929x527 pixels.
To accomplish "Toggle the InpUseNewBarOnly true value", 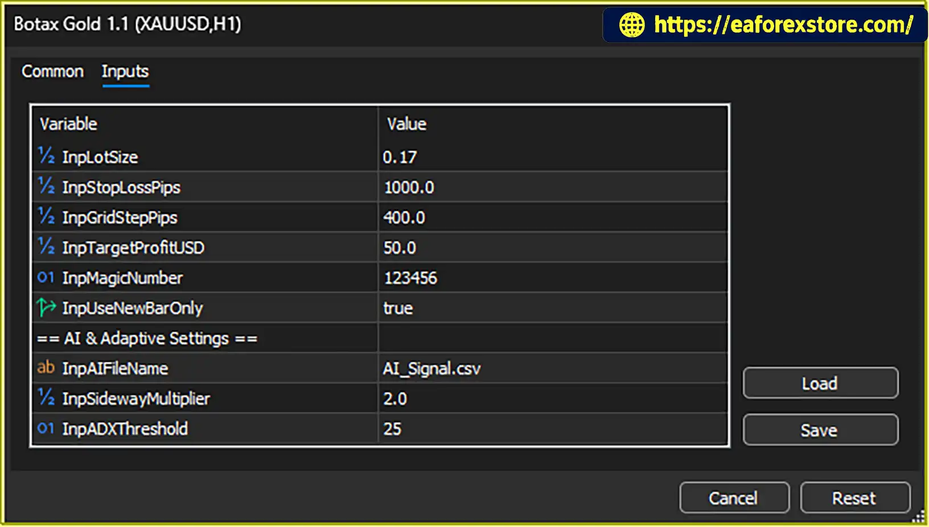I will pyautogui.click(x=553, y=308).
